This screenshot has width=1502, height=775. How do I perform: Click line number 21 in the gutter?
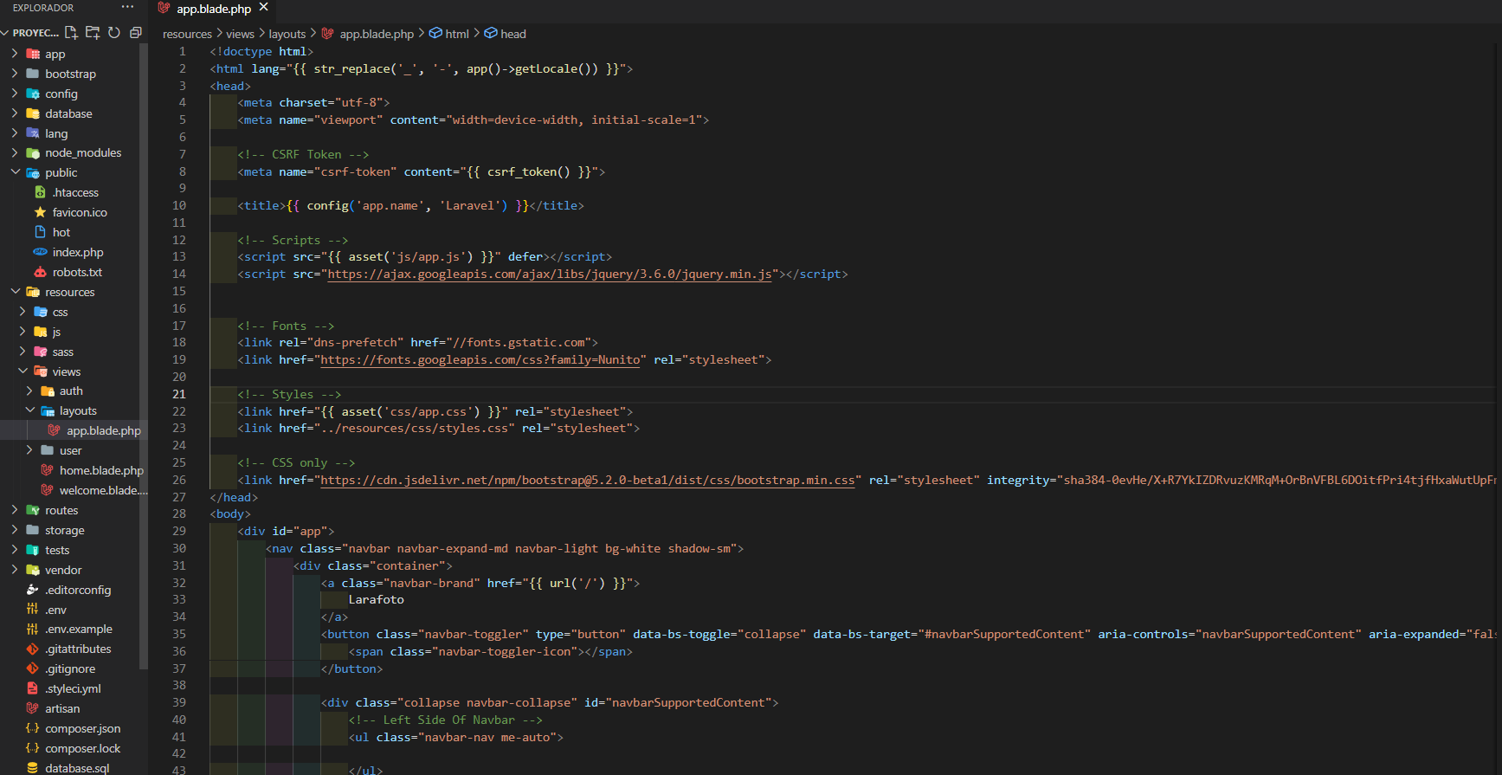pyautogui.click(x=179, y=394)
